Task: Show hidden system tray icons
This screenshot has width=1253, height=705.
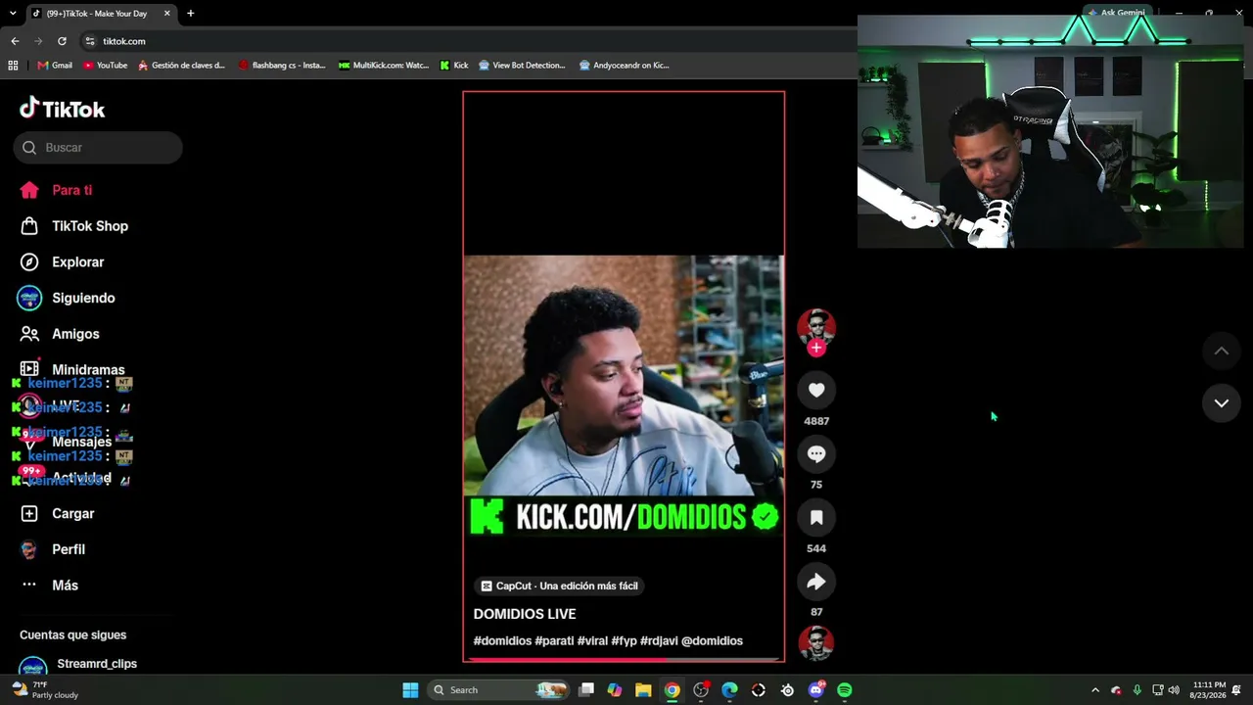Action: click(x=1095, y=690)
